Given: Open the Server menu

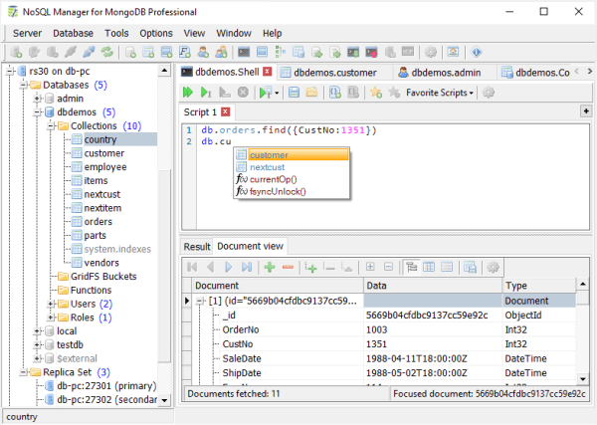Looking at the screenshot, I should [27, 34].
